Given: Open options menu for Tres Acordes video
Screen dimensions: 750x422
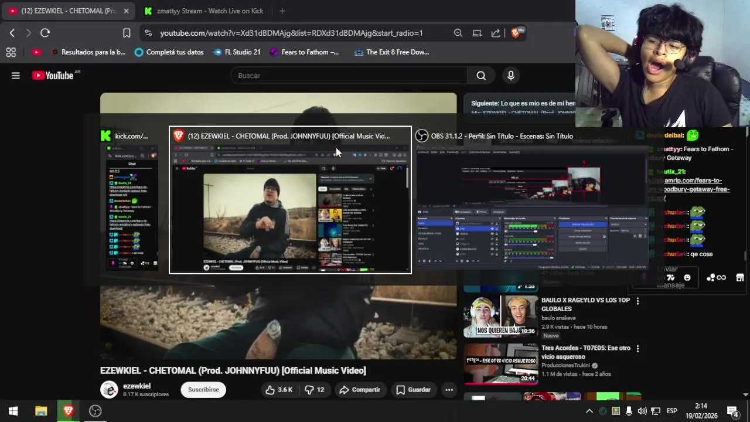Looking at the screenshot, I should tap(637, 349).
